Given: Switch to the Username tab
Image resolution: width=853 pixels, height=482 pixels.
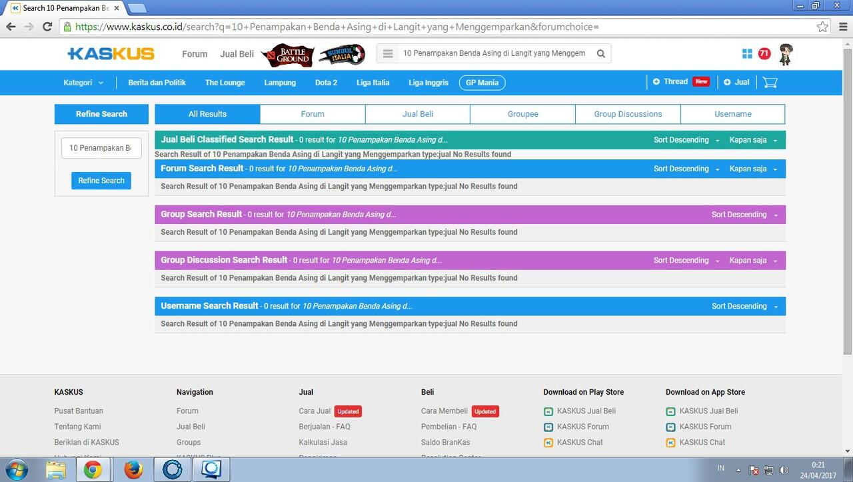Looking at the screenshot, I should coord(733,114).
